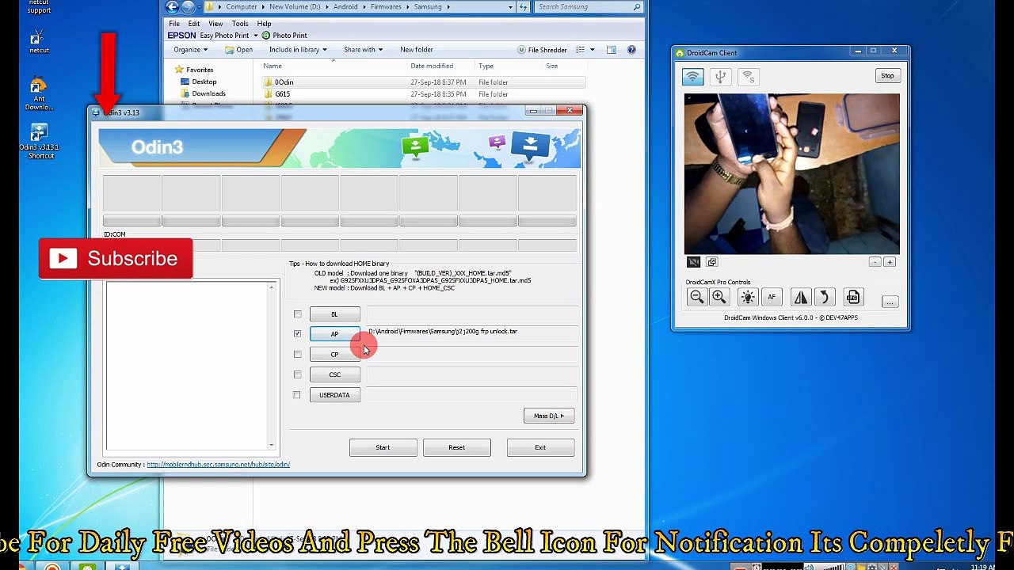This screenshot has height=570, width=1014.
Task: Expand the Include in library menu
Action: [299, 50]
